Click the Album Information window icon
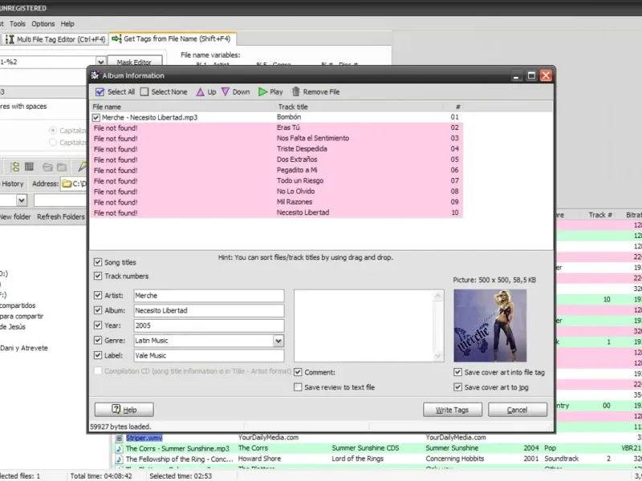 click(x=95, y=75)
